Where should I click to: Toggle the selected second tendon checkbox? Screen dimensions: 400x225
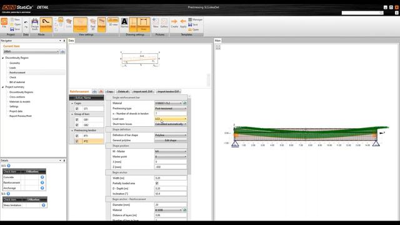(x=77, y=141)
